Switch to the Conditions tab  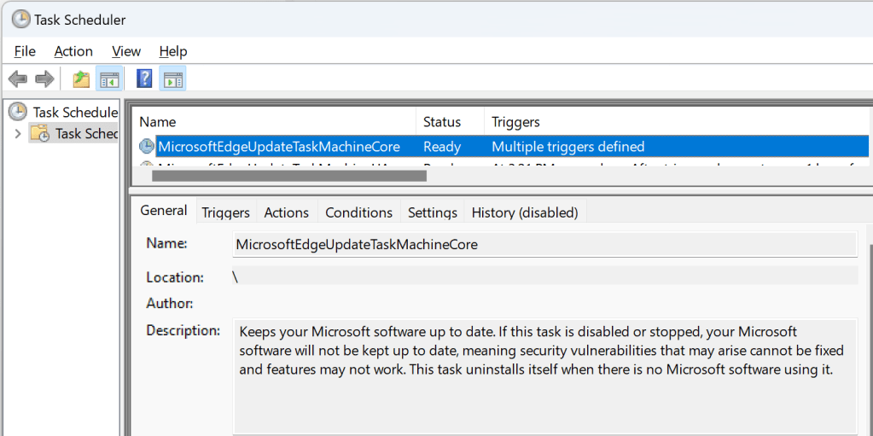pyautogui.click(x=358, y=212)
